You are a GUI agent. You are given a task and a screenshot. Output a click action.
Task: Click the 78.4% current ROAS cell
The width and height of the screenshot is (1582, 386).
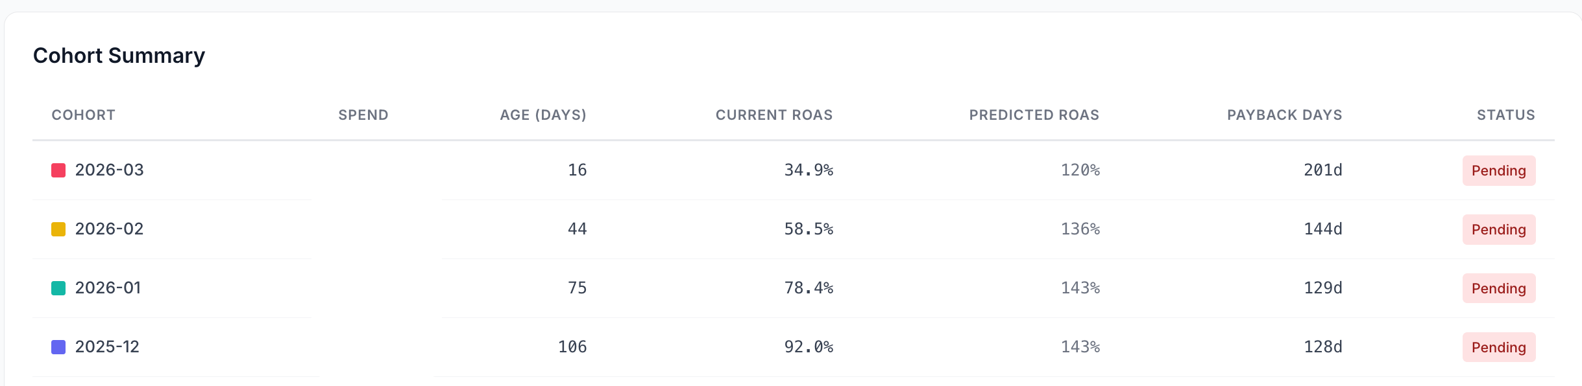point(808,288)
